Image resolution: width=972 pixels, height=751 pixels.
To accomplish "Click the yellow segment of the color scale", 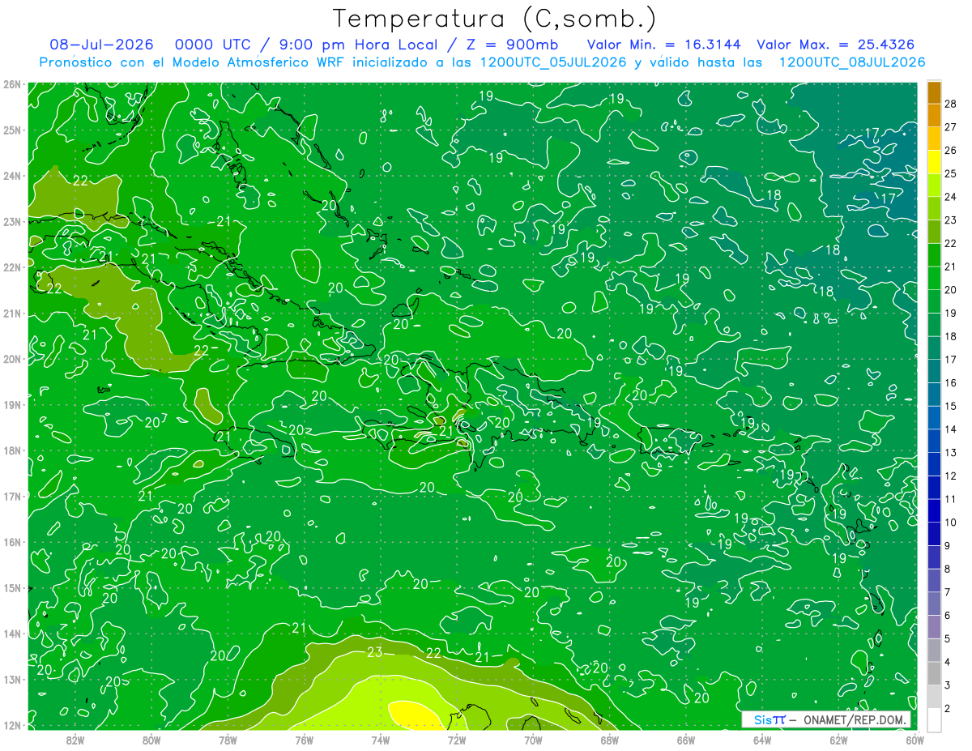I will [x=933, y=162].
